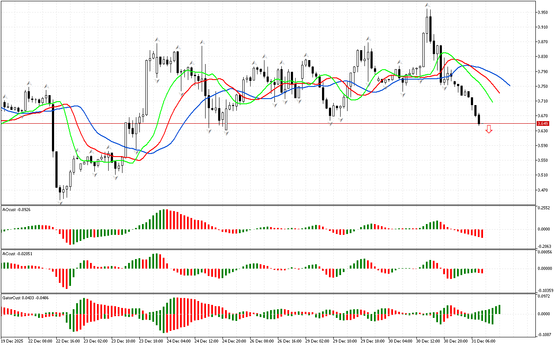Select the down fractal below the lowest candle
This screenshot has width=554, height=346.
click(x=60, y=202)
